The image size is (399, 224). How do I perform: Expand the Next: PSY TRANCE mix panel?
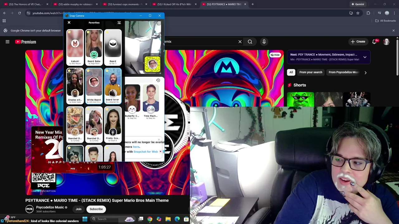click(365, 57)
